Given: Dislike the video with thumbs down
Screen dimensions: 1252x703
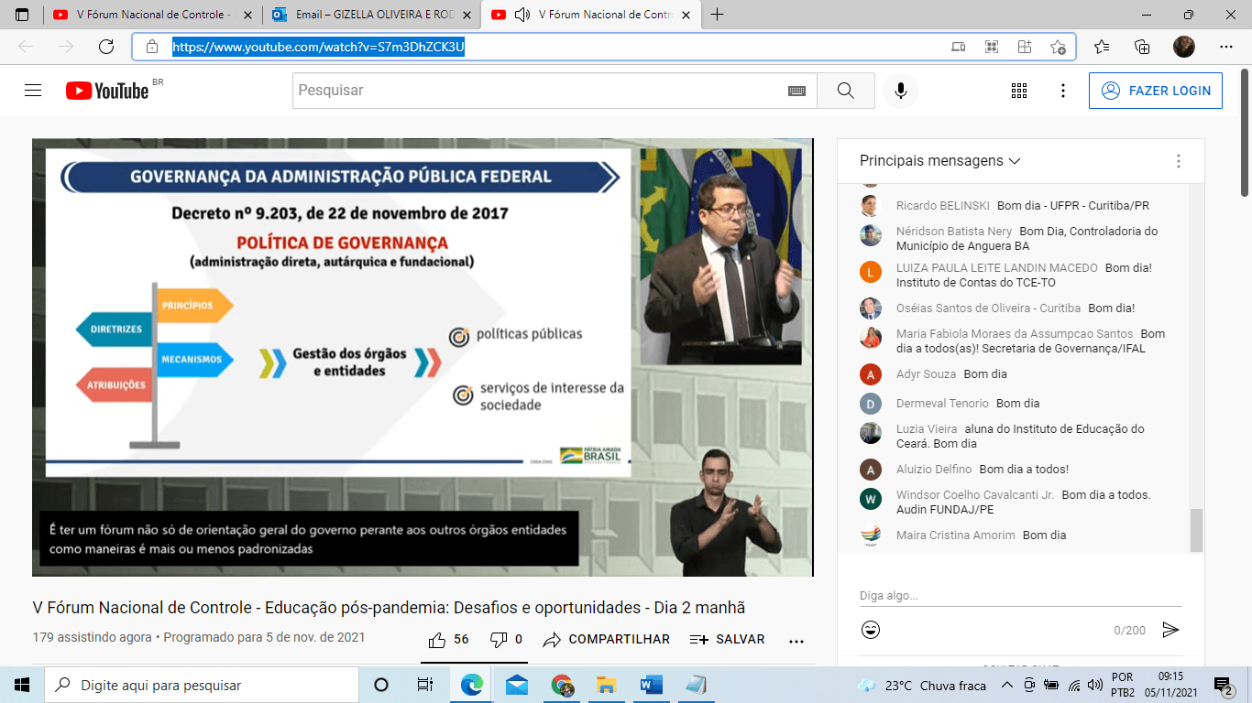Looking at the screenshot, I should (499, 640).
